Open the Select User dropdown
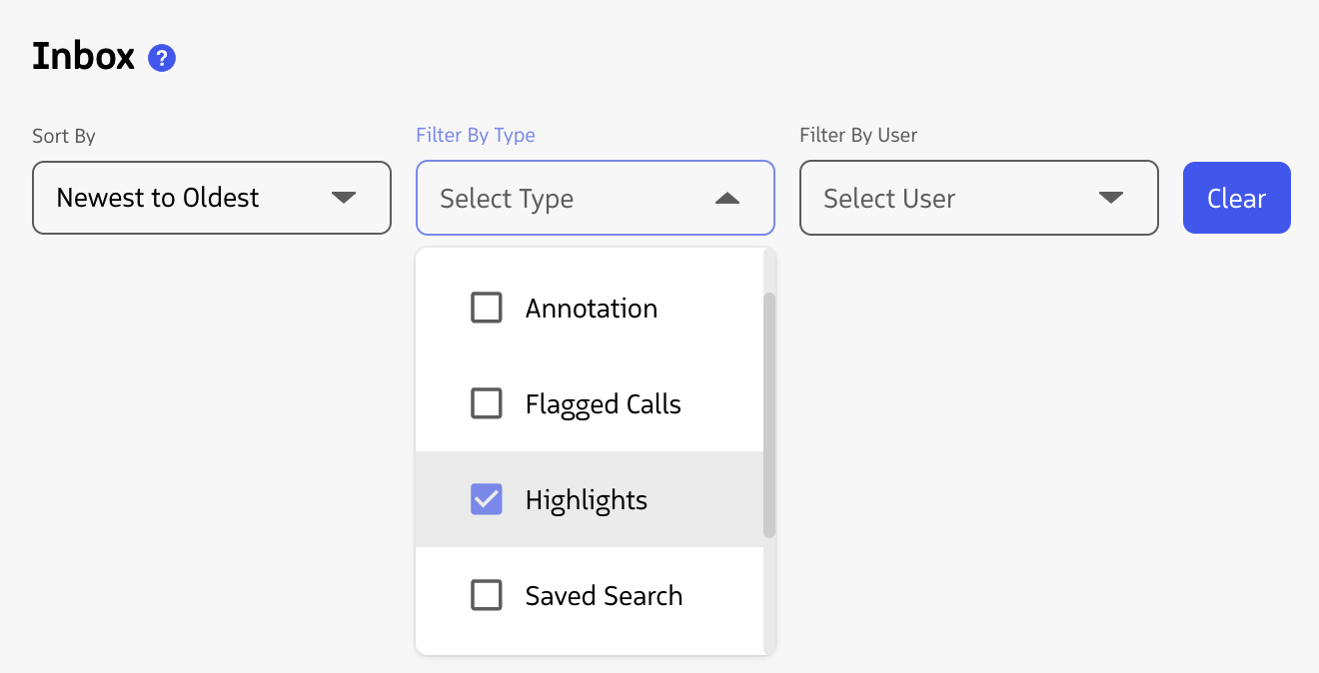The height and width of the screenshot is (673, 1319). click(978, 198)
